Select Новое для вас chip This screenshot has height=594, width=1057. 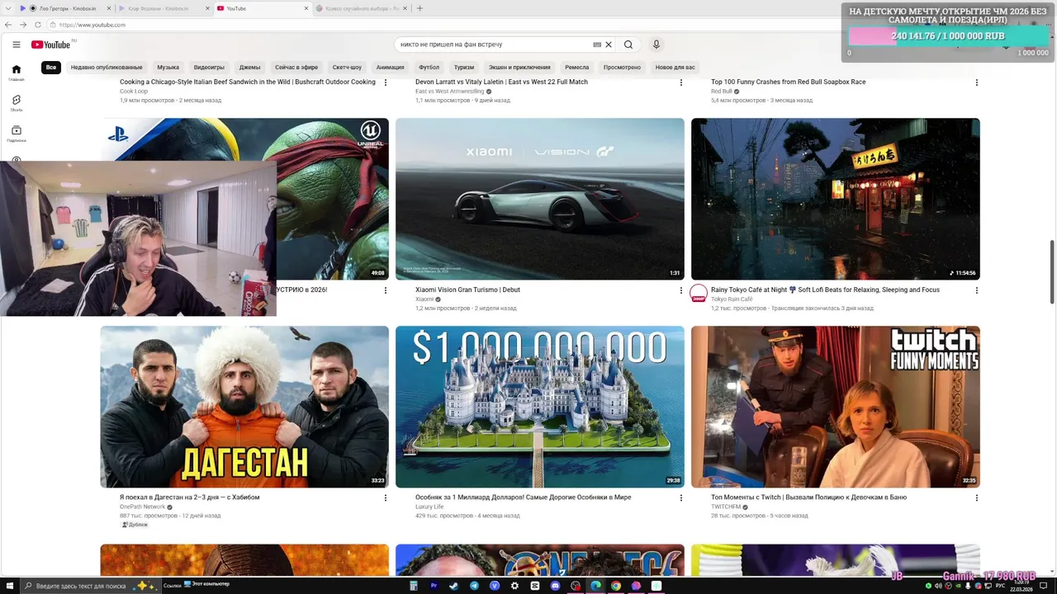click(x=675, y=67)
